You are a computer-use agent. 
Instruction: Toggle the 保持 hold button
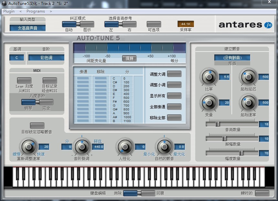tap(129, 58)
